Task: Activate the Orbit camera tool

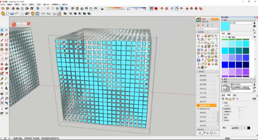Action: click(2, 94)
